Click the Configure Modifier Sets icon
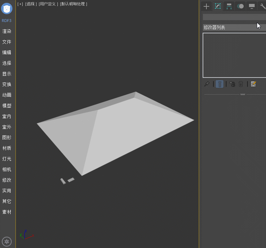This screenshot has height=248, width=266. pyautogui.click(x=253, y=84)
